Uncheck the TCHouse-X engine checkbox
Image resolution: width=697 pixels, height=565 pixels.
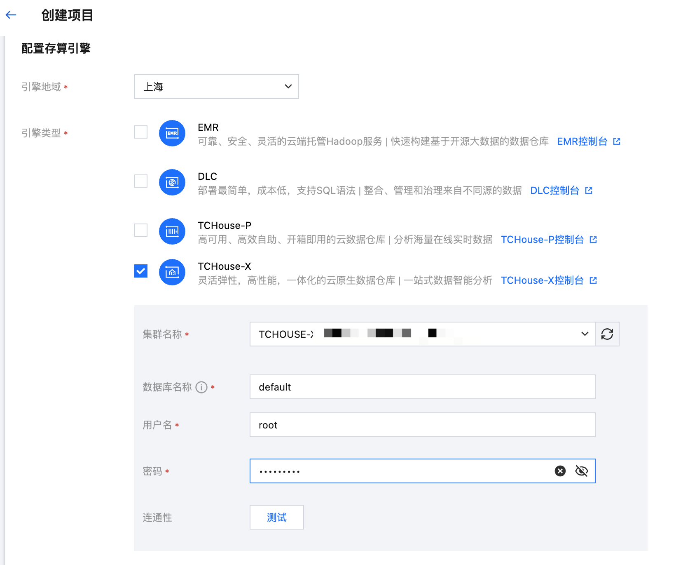141,271
